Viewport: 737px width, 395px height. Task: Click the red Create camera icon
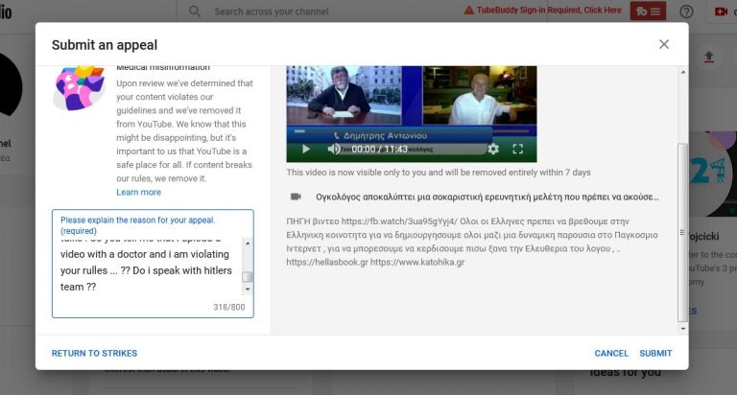tap(721, 12)
